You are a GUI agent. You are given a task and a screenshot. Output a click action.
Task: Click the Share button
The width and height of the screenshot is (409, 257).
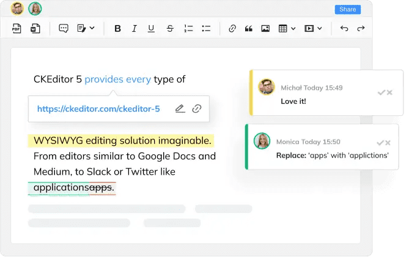[348, 9]
